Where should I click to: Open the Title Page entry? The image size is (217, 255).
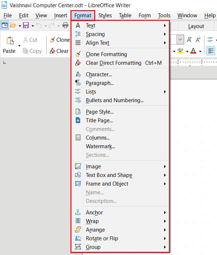(x=120, y=120)
